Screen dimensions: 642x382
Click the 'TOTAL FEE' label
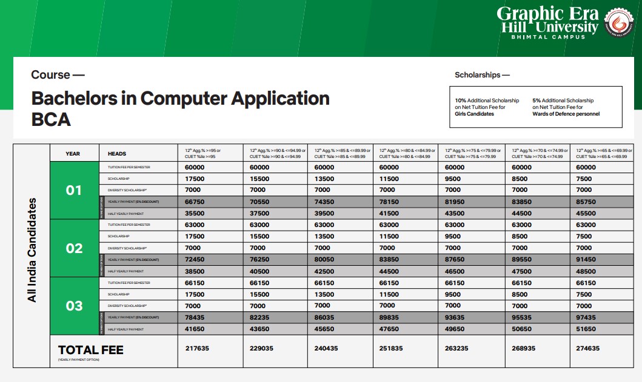(x=90, y=350)
